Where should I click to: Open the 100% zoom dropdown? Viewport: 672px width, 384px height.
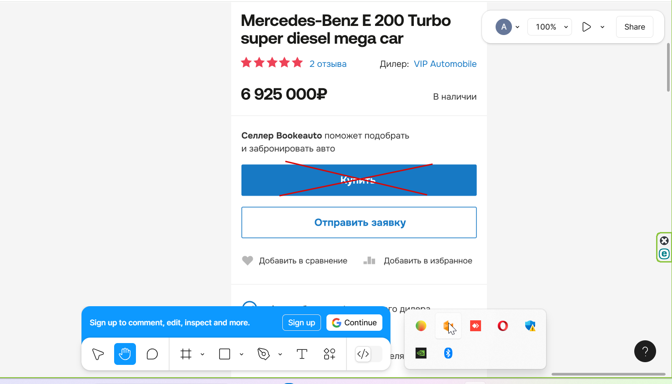tap(550, 27)
